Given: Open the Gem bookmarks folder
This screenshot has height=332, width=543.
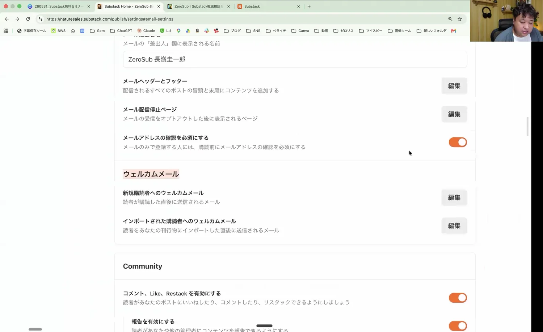Looking at the screenshot, I should [97, 31].
